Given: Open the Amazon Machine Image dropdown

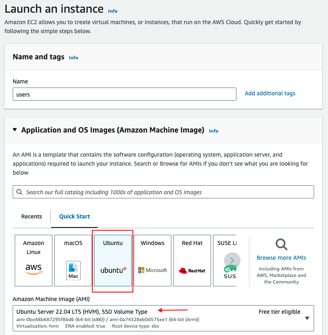Looking at the screenshot, I should coord(163,318).
